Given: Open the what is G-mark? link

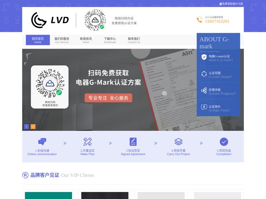Looking at the screenshot, I should pos(221,60).
